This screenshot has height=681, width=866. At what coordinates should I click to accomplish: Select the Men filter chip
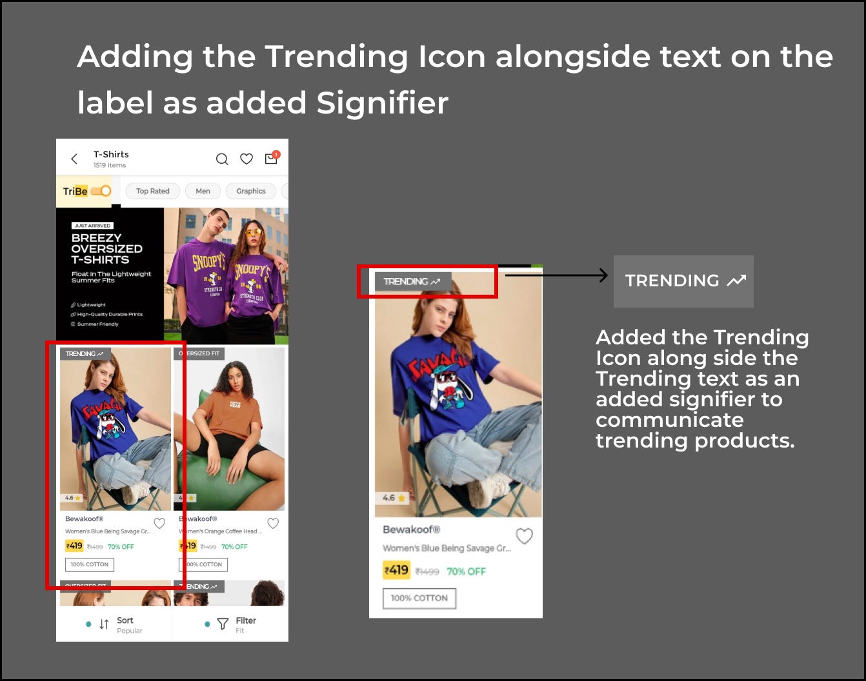pyautogui.click(x=203, y=191)
